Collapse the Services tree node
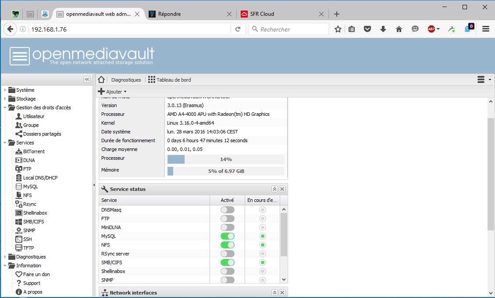This screenshot has width=495, height=298. click(5, 143)
